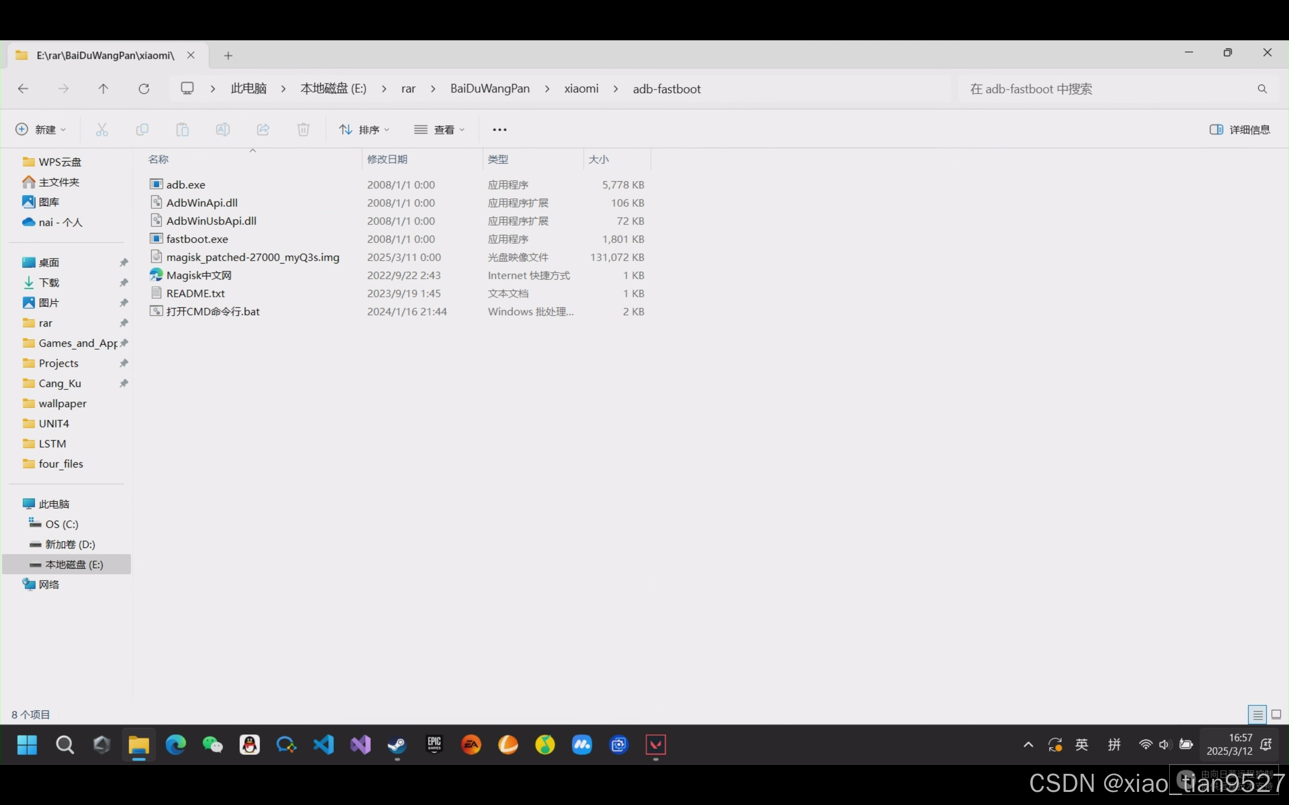Go up one folder level

103,89
